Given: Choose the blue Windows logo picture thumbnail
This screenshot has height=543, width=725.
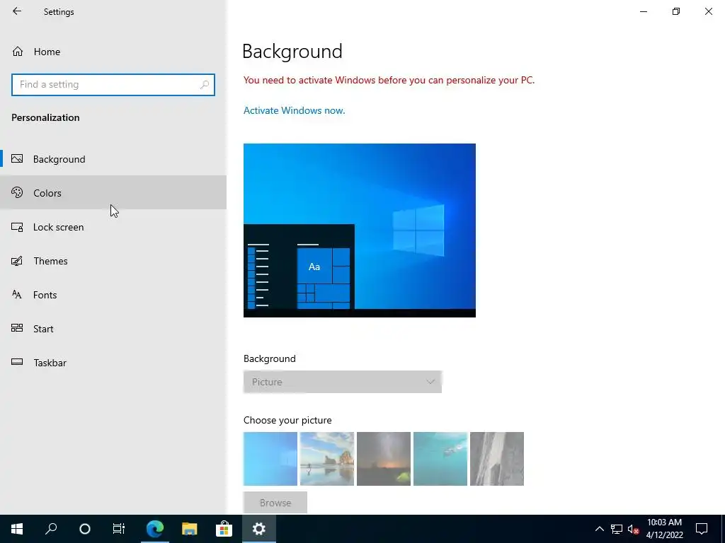Looking at the screenshot, I should tap(270, 458).
